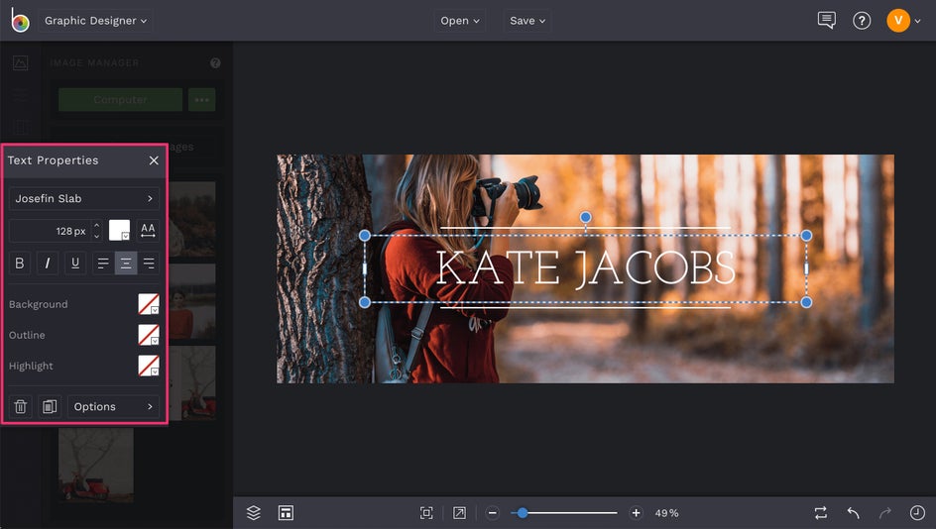Delete the text layer with trash icon
The height and width of the screenshot is (529, 936).
(x=21, y=407)
